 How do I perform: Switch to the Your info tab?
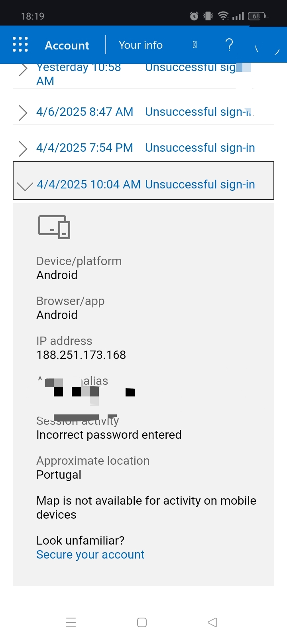point(141,45)
